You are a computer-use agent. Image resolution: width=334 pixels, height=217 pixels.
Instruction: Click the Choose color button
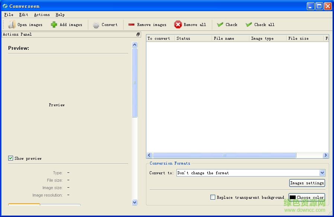(x=307, y=197)
